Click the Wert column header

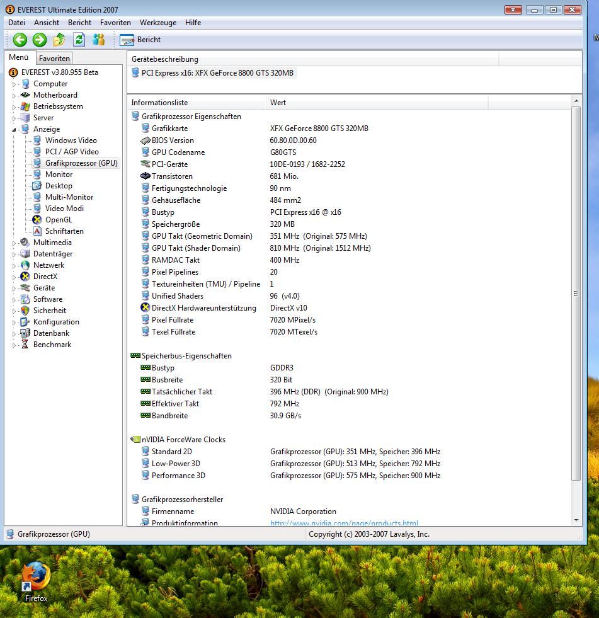[377, 103]
